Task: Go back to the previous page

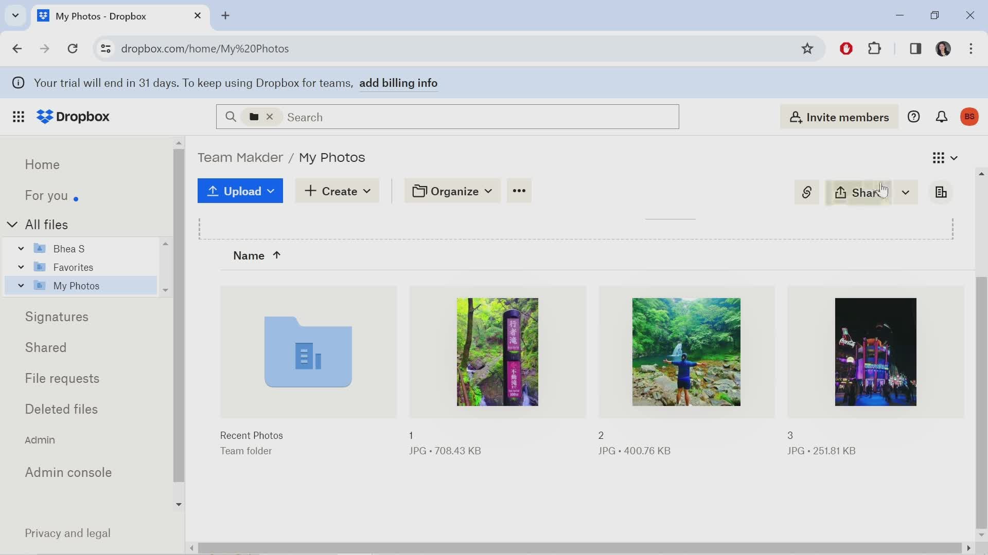Action: (17, 49)
